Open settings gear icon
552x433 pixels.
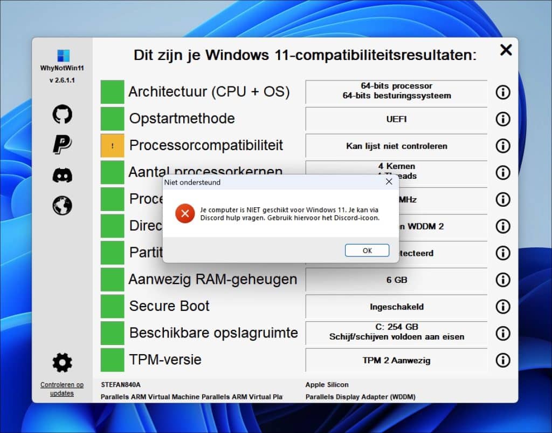63,362
